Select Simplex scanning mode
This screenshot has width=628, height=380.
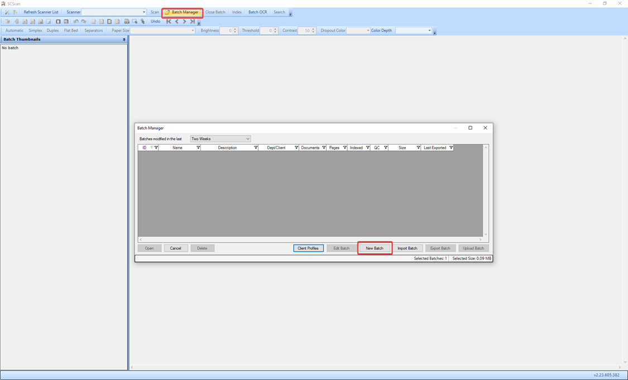click(x=35, y=31)
